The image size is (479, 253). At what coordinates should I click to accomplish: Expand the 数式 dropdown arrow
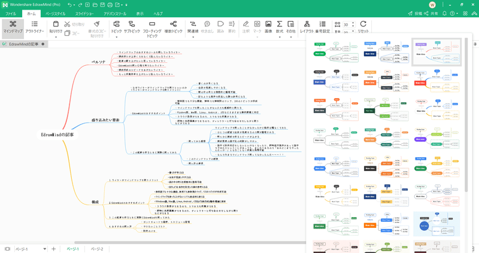pyautogui.click(x=280, y=37)
